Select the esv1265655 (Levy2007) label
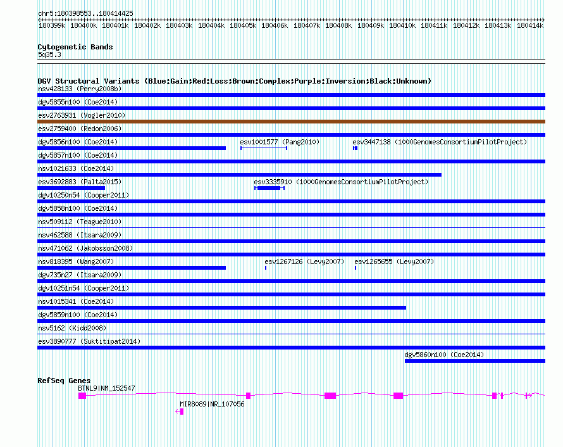The height and width of the screenshot is (447, 563). click(x=394, y=261)
